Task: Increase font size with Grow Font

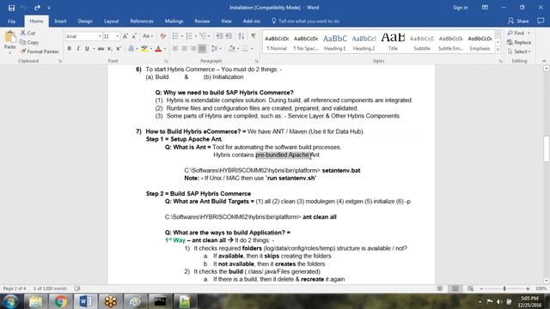Action: tap(125, 36)
